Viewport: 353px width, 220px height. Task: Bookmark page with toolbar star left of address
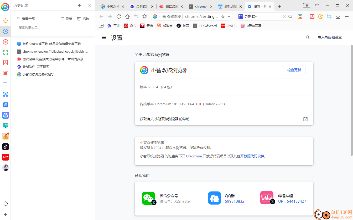144,16
